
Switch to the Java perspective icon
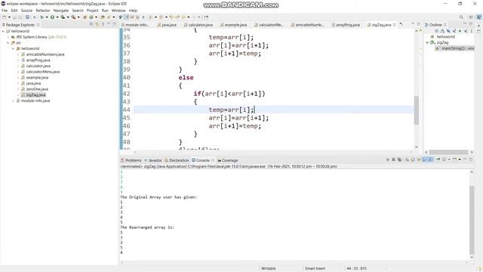(x=479, y=17)
